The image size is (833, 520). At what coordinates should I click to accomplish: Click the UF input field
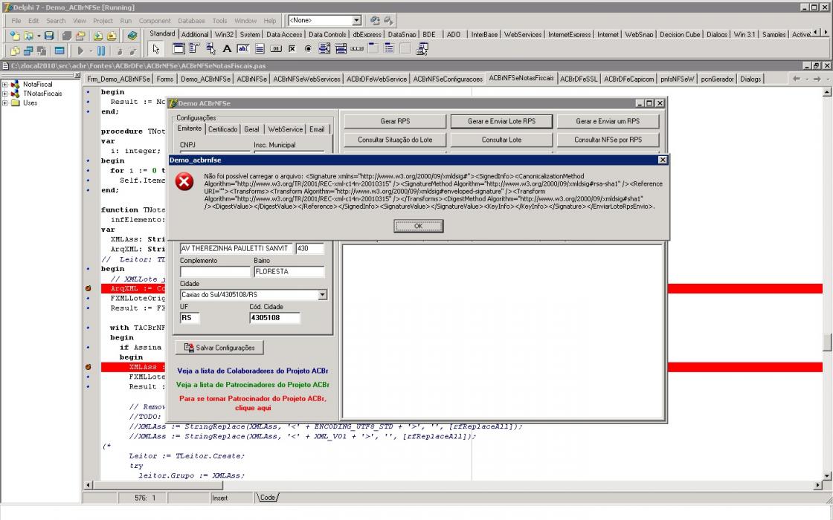[x=190, y=318]
